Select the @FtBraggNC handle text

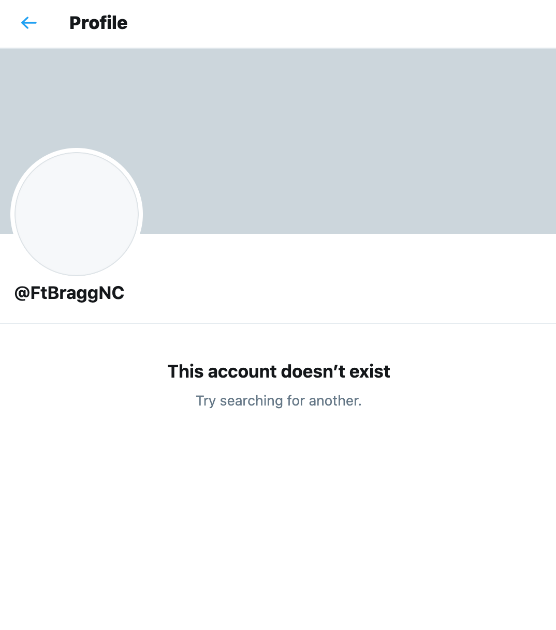pyautogui.click(x=69, y=293)
